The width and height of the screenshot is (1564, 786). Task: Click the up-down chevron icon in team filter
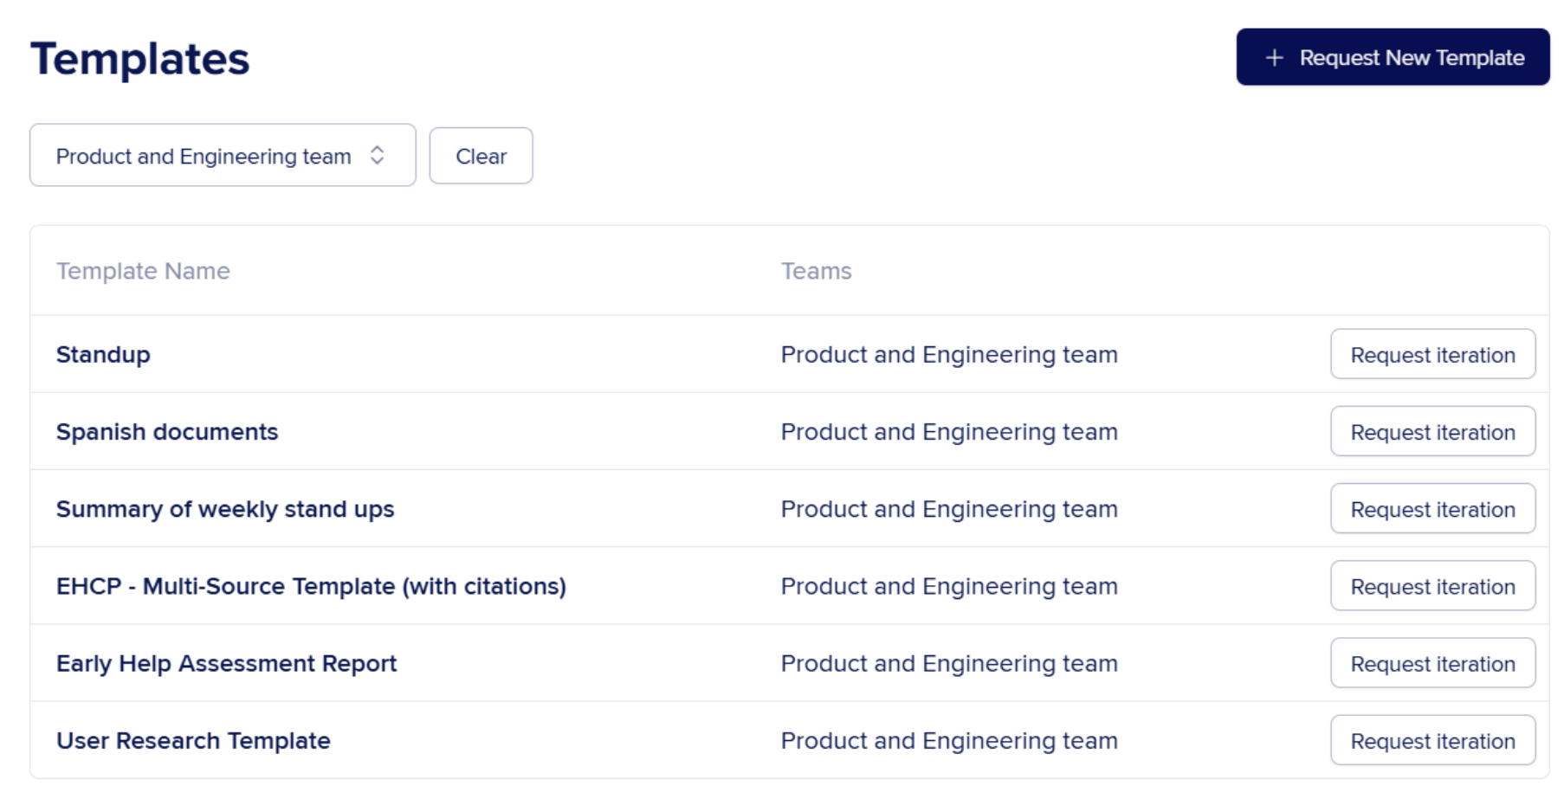[377, 156]
